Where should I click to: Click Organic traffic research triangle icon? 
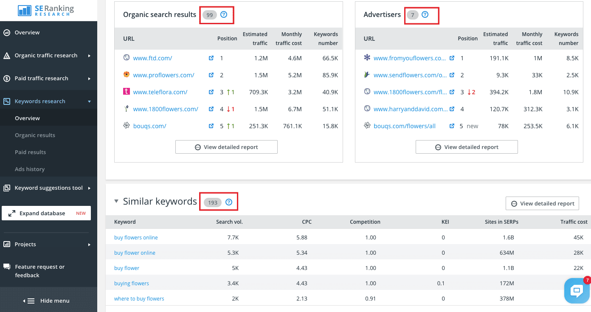pyautogui.click(x=7, y=56)
